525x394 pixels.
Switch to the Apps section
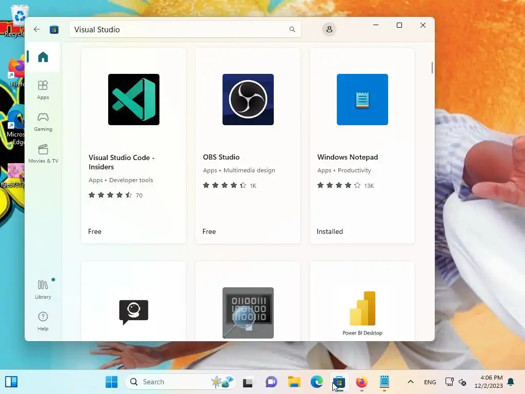pos(43,90)
